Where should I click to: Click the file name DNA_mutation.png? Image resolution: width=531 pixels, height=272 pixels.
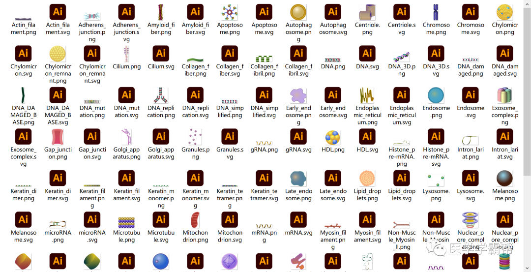92,112
